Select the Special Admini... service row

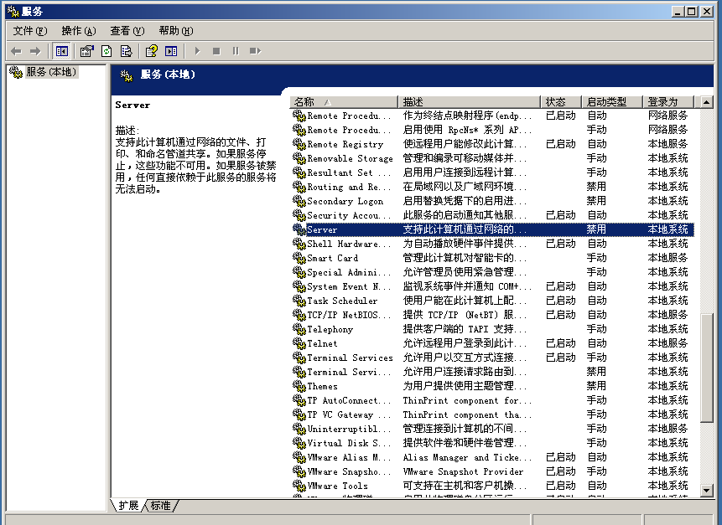point(492,272)
